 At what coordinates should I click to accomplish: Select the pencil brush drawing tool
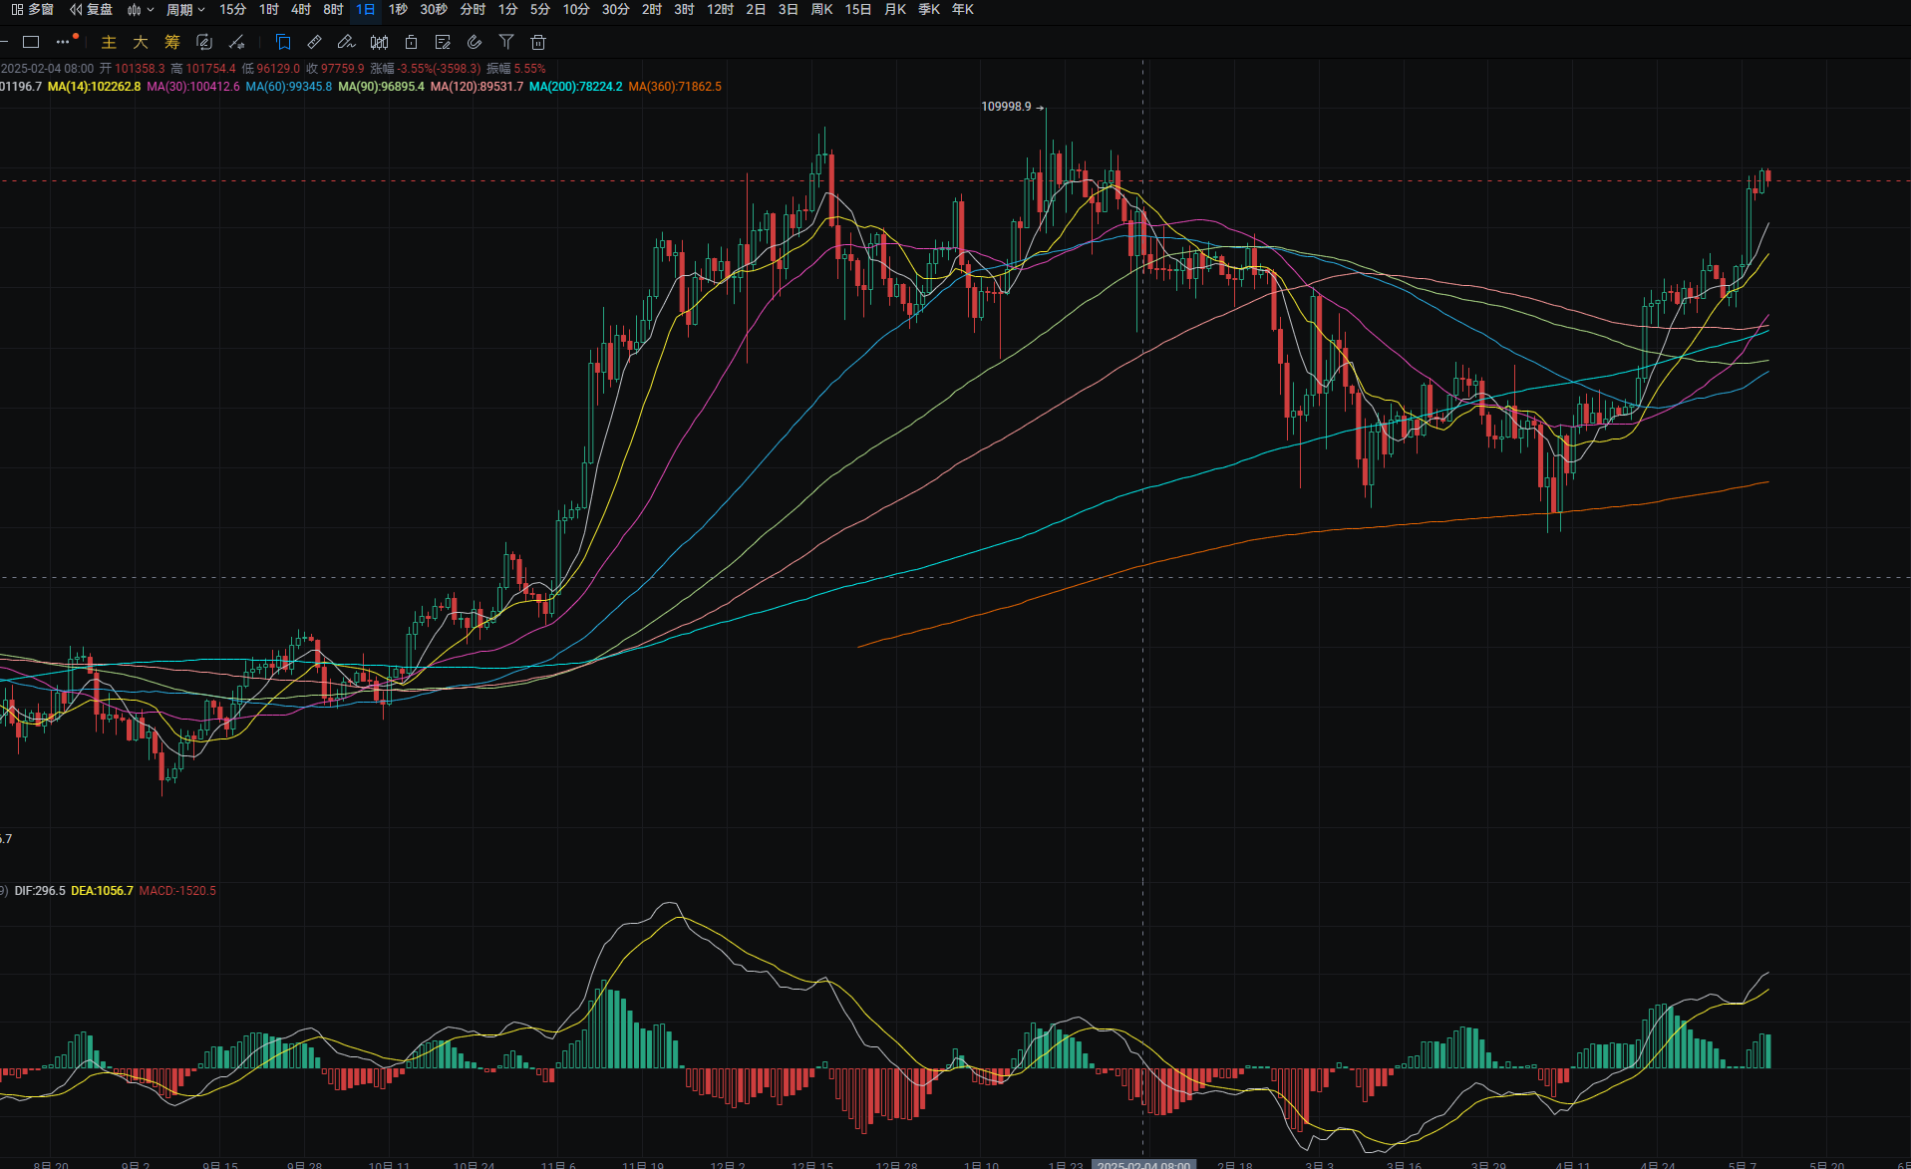(x=346, y=42)
